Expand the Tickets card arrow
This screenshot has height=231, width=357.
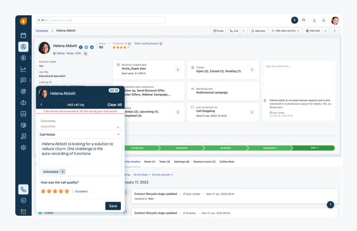pyautogui.click(x=252, y=70)
